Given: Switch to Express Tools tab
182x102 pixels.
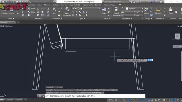Looking at the screenshot, I should tap(87, 5).
